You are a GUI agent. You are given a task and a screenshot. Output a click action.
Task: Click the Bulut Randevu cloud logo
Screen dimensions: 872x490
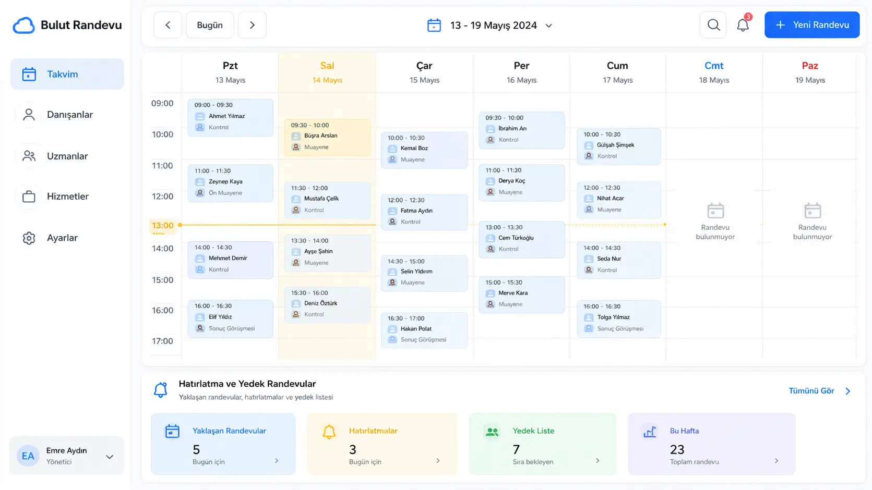(24, 25)
